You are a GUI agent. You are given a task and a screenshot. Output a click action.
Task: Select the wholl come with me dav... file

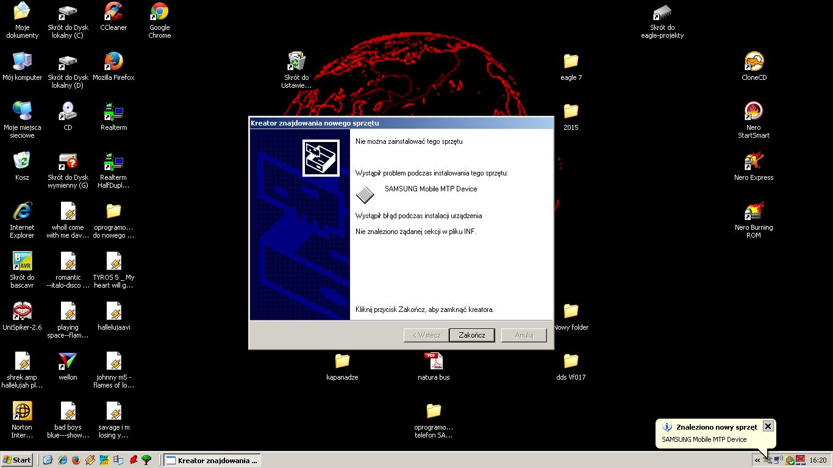[68, 220]
